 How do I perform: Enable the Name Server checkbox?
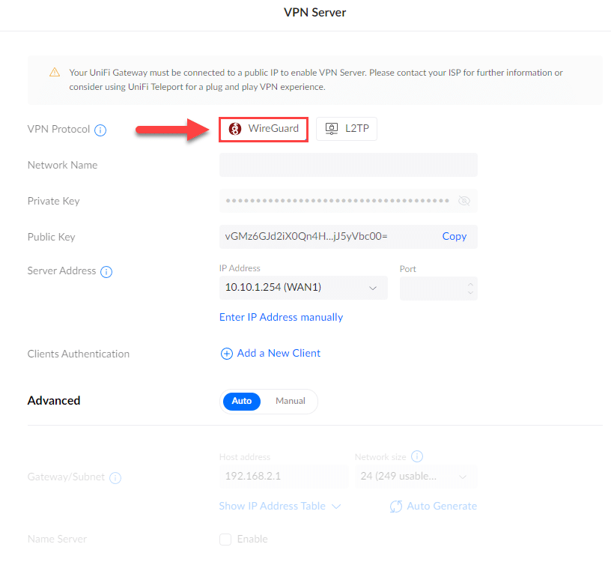(x=225, y=539)
